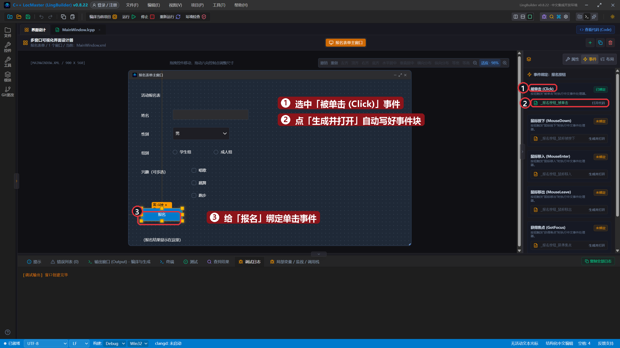Open the 性别 dropdown showing 男

(x=201, y=133)
